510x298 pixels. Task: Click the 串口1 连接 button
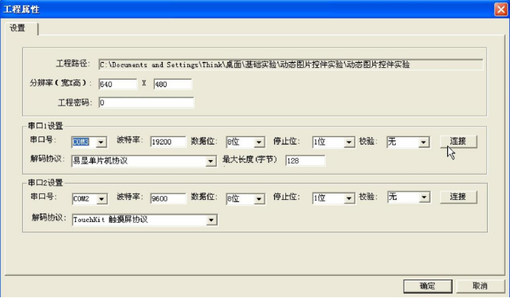[458, 142]
